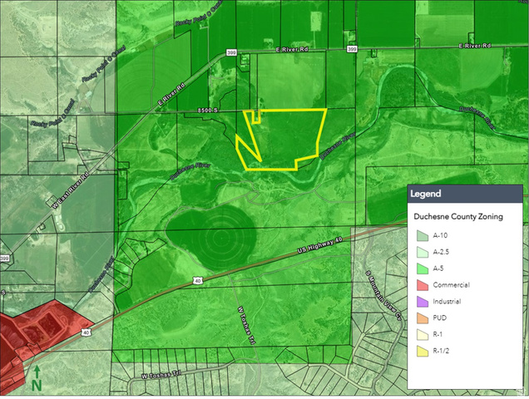529x399 pixels.
Task: Click the 399 route shield on W East River Rd
Action: point(4,259)
